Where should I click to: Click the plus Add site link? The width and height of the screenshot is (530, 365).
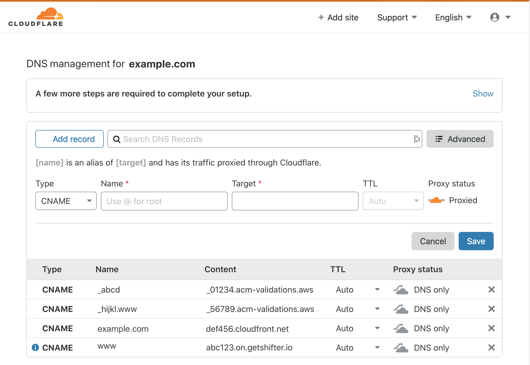tap(338, 18)
